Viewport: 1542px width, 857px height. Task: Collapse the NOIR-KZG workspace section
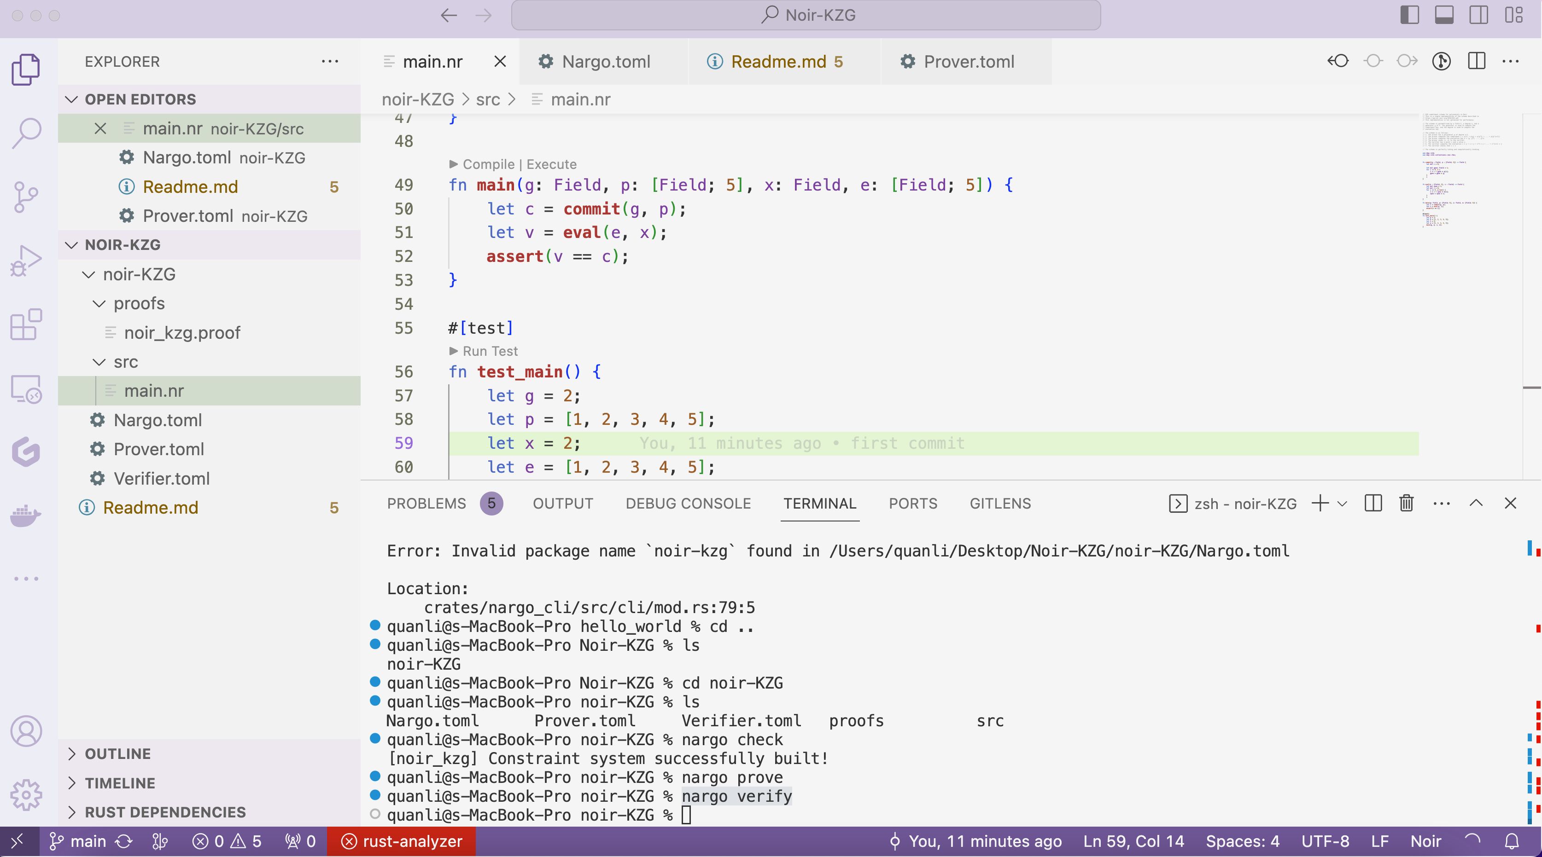click(x=210, y=244)
